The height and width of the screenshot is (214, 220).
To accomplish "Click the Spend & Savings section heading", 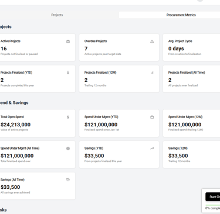I will tap(14, 103).
